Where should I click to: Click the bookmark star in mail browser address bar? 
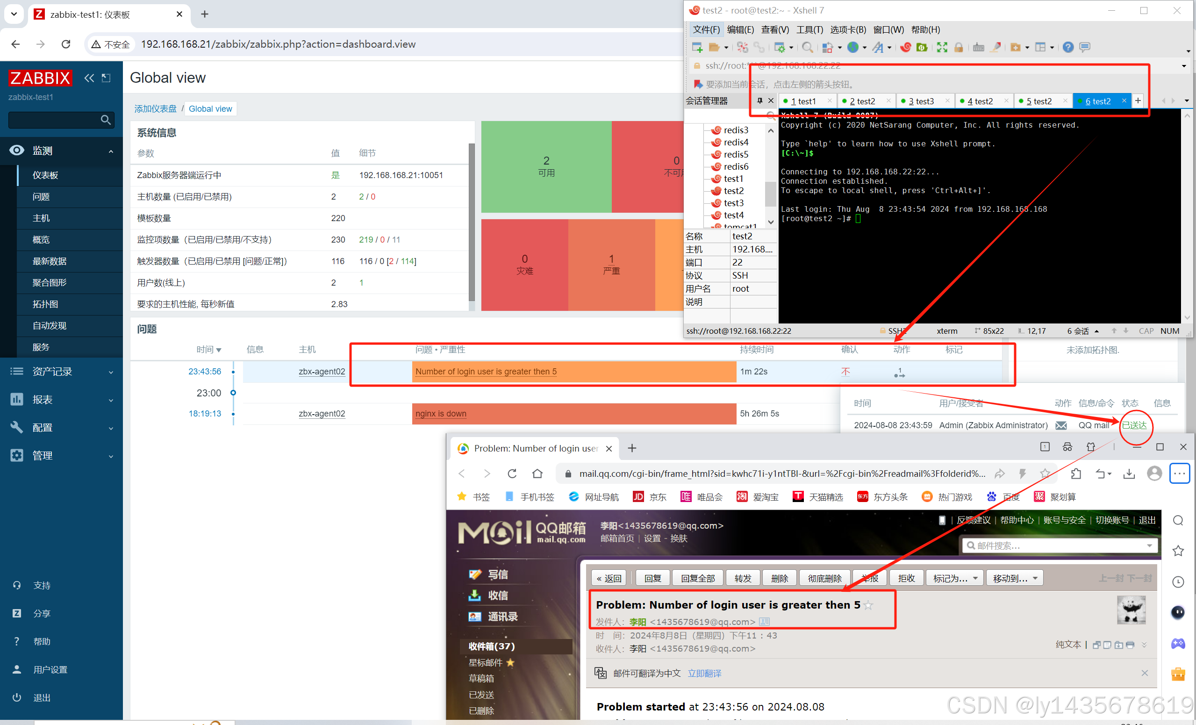1045,474
